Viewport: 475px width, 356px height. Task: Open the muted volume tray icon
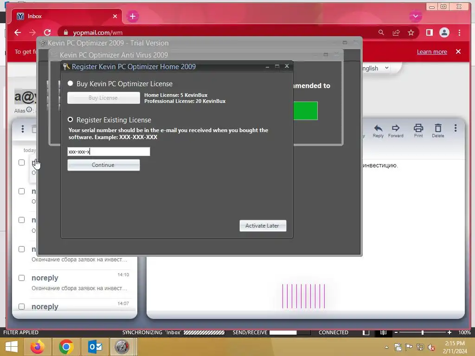click(431, 347)
